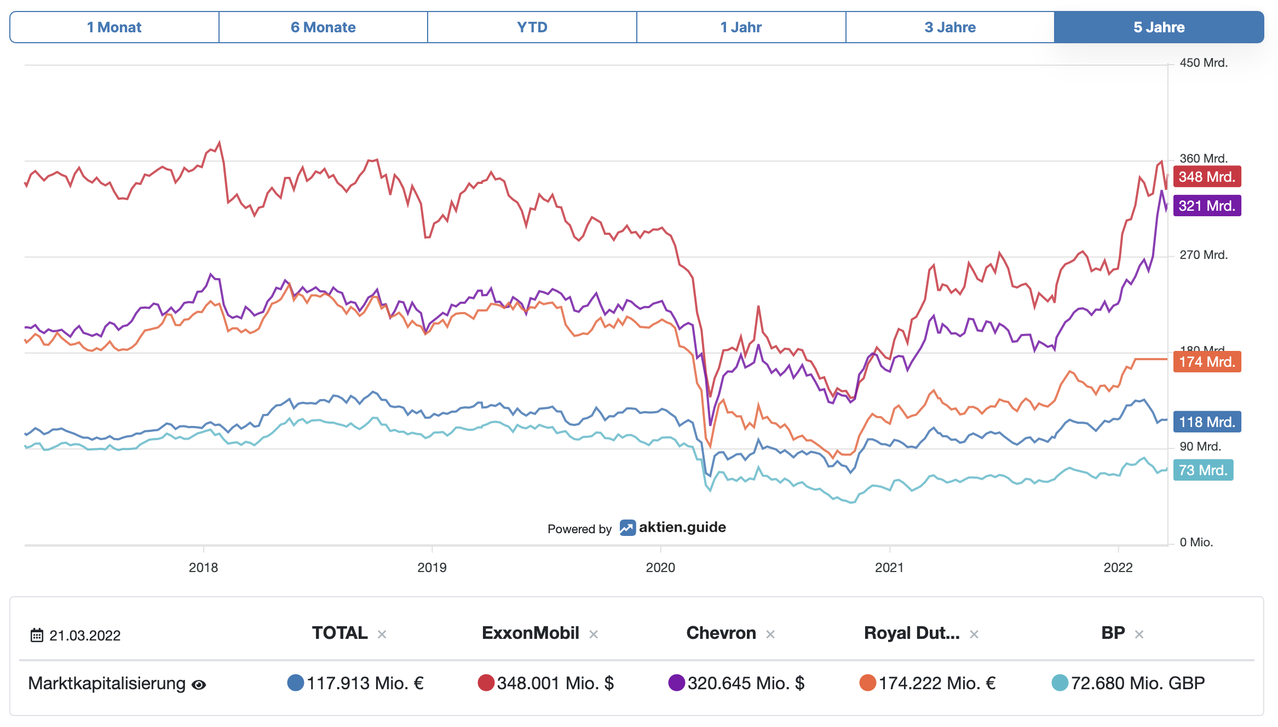Remove Royal Dut... using its x icon
Viewport: 1278px width, 727px height.
click(x=974, y=634)
